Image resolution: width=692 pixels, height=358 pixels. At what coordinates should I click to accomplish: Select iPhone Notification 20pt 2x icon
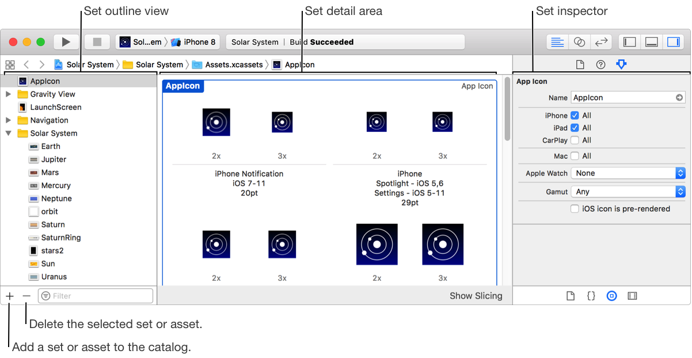pos(216,122)
